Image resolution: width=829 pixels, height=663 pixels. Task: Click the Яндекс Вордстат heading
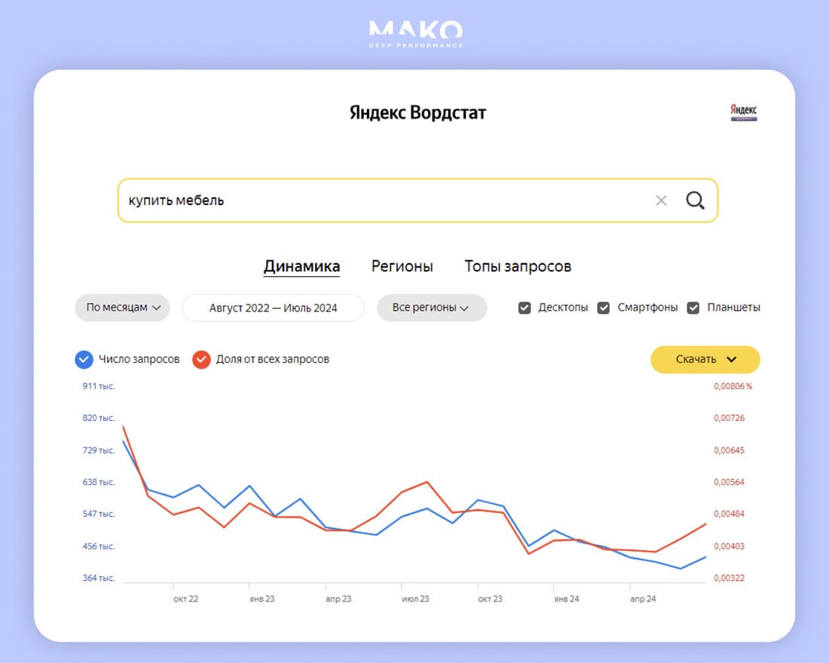pos(418,112)
